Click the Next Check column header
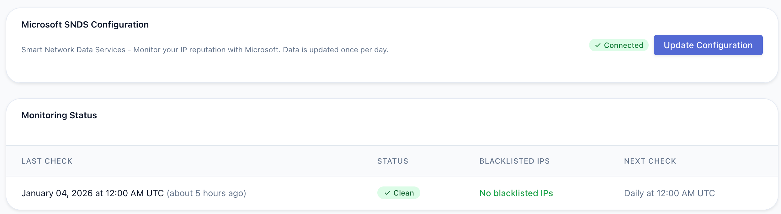The width and height of the screenshot is (781, 214). (650, 161)
